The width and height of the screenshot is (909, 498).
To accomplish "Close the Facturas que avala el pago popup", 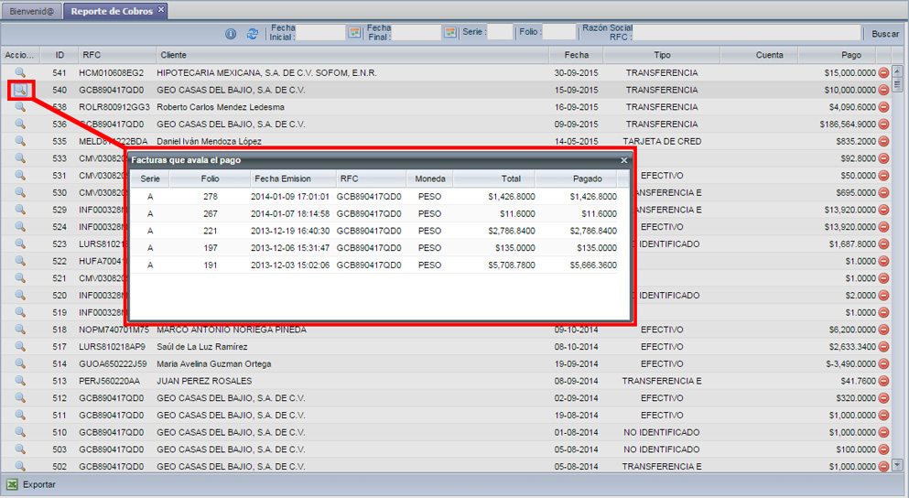I will [x=624, y=160].
